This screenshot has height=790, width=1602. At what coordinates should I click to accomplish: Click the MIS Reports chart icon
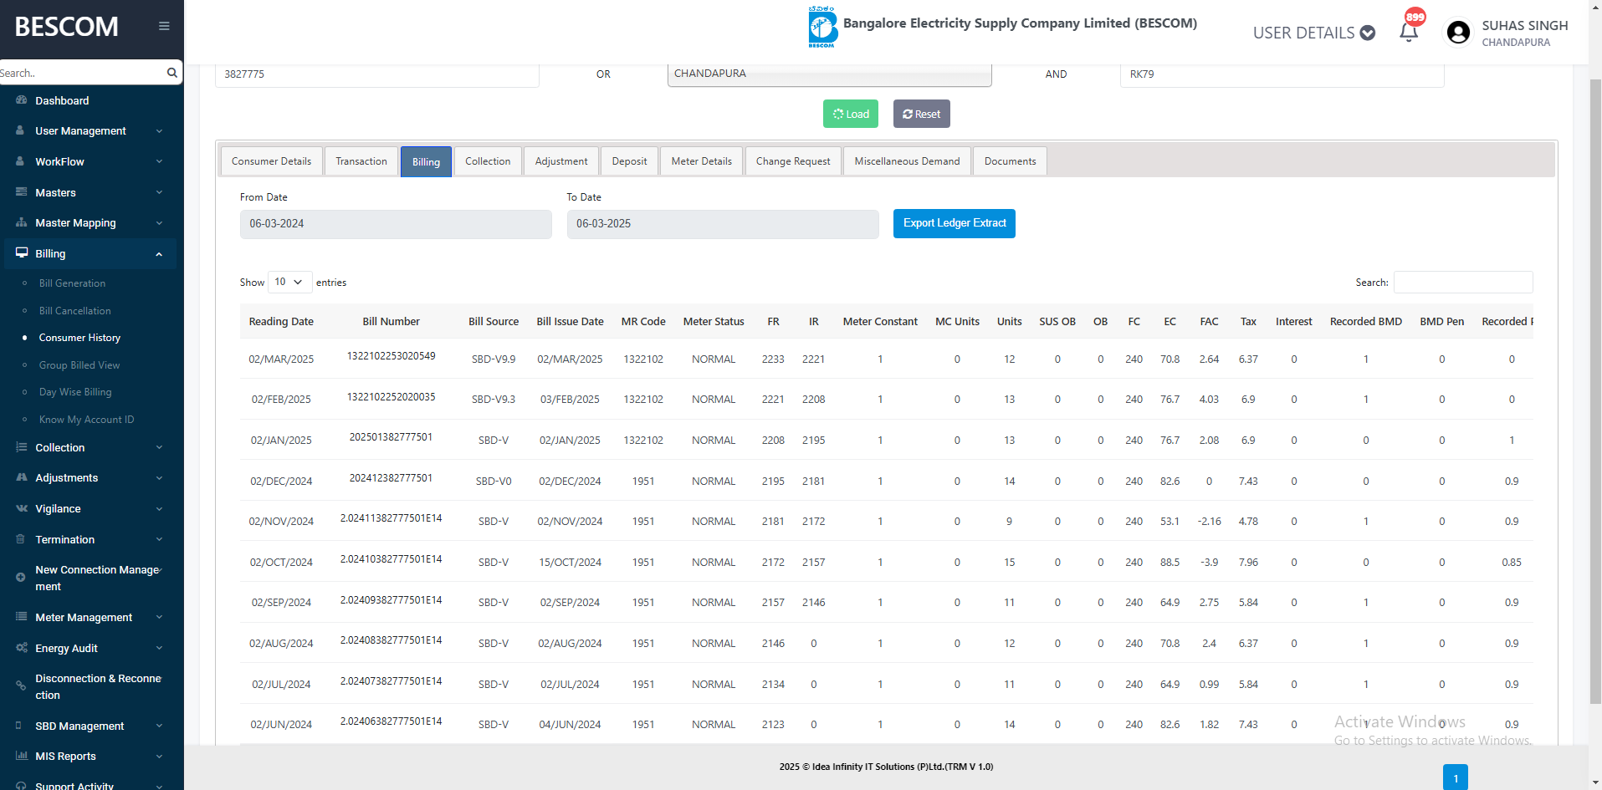click(x=21, y=756)
